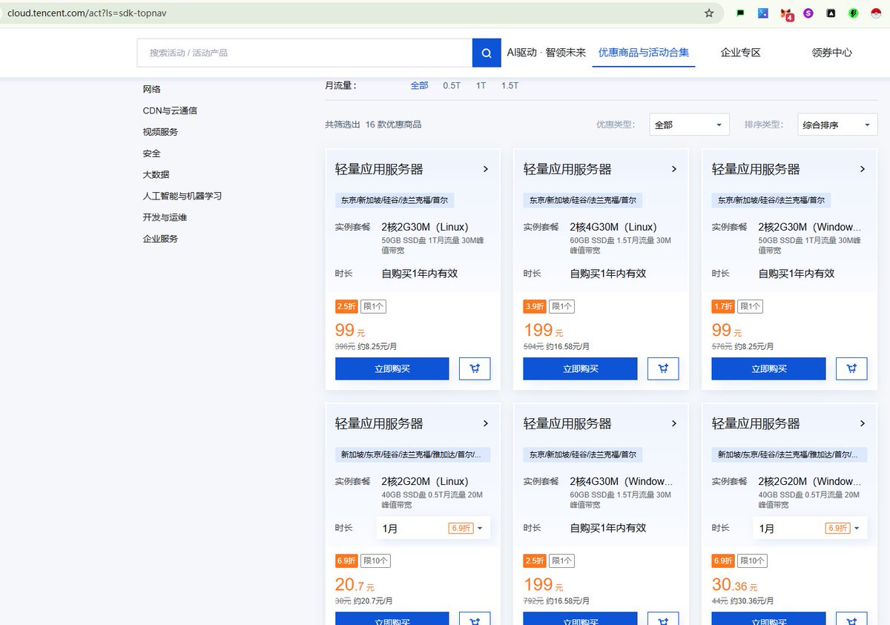
Task: Open the purple dollar extension icon
Action: point(808,13)
